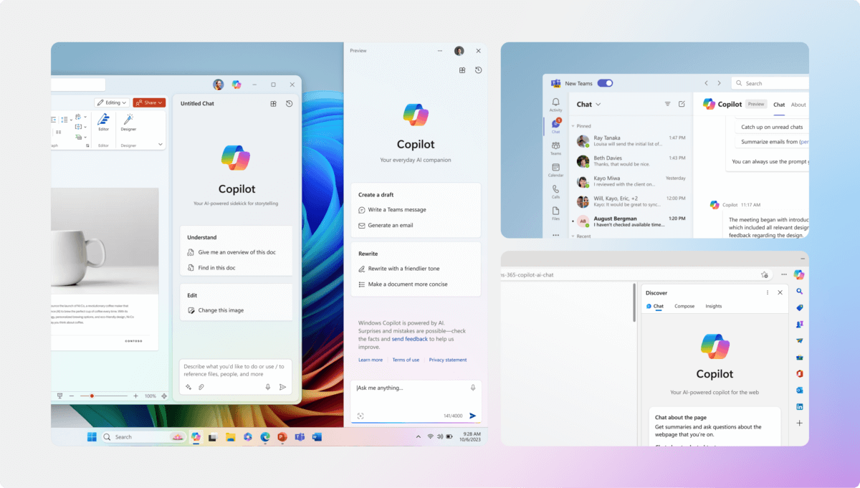Image resolution: width=860 pixels, height=488 pixels.
Task: Open Calls in the Teams sidebar
Action: tap(555, 191)
